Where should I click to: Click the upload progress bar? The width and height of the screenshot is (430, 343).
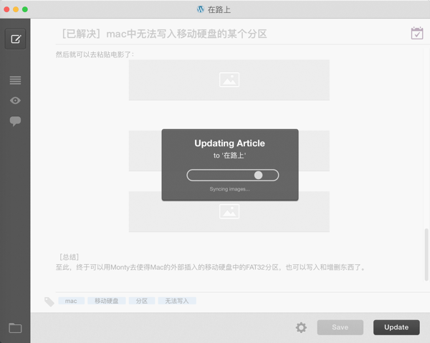click(x=233, y=175)
